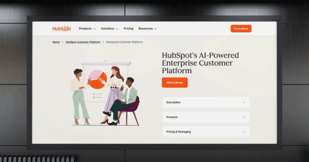Open the HubSpot Customer Platform breadcrumb
This screenshot has width=309, height=162.
(83, 42)
